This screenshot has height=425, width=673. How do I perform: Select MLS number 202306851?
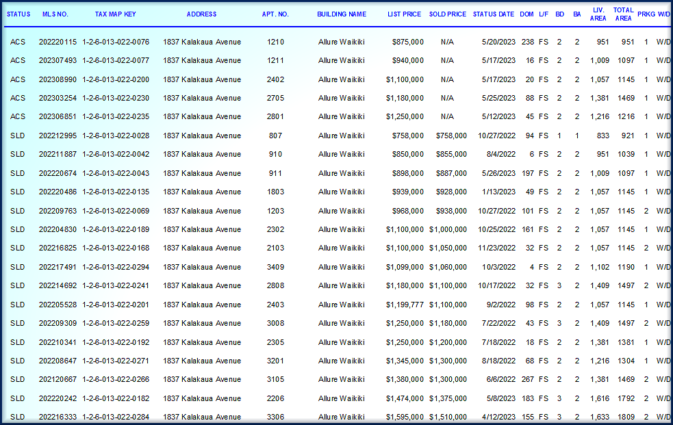coord(58,116)
